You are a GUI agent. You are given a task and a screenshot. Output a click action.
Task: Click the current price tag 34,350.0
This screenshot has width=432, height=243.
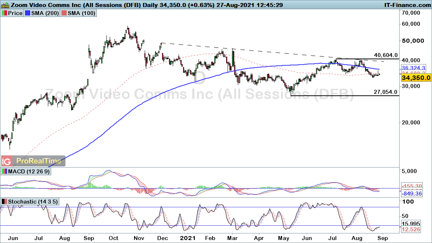pyautogui.click(x=416, y=78)
